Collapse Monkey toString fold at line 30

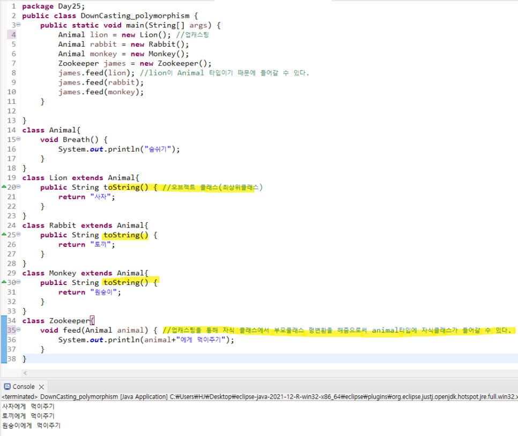pyautogui.click(x=18, y=282)
